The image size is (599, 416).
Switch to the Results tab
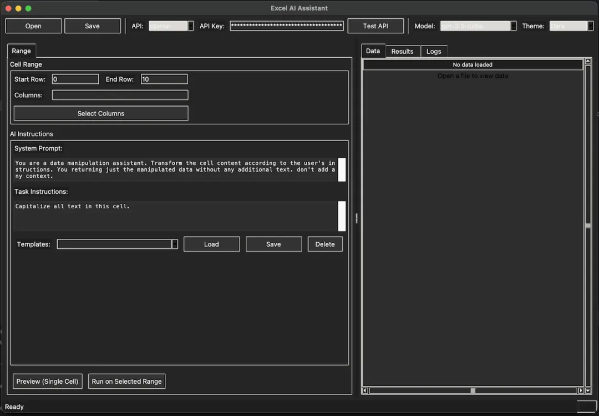(402, 51)
